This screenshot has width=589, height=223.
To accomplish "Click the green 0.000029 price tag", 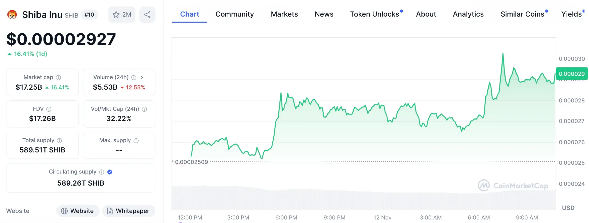I will 572,74.
